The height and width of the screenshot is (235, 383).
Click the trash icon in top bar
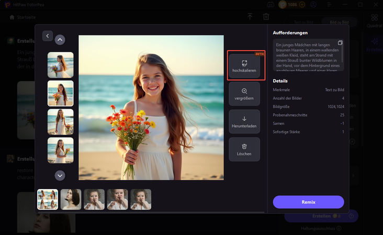click(x=266, y=17)
